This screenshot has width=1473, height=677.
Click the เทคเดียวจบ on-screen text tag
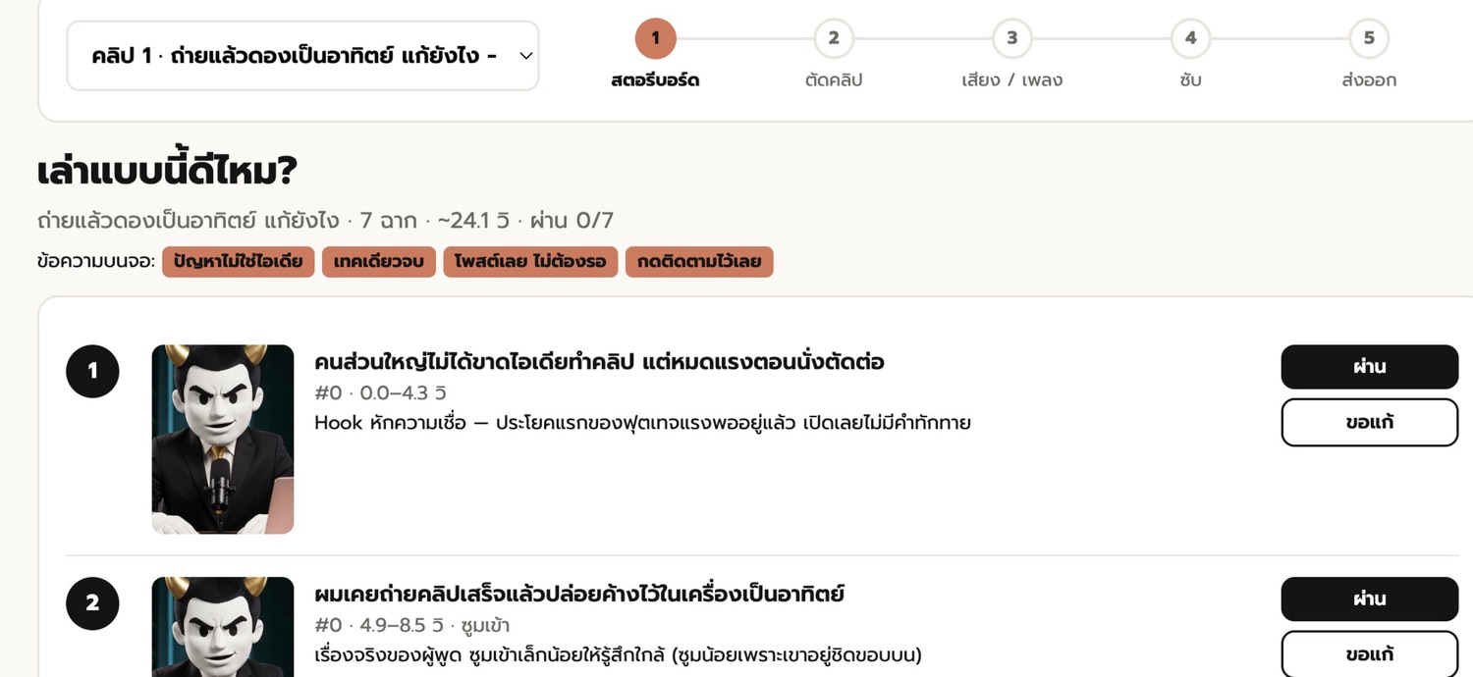(x=379, y=262)
